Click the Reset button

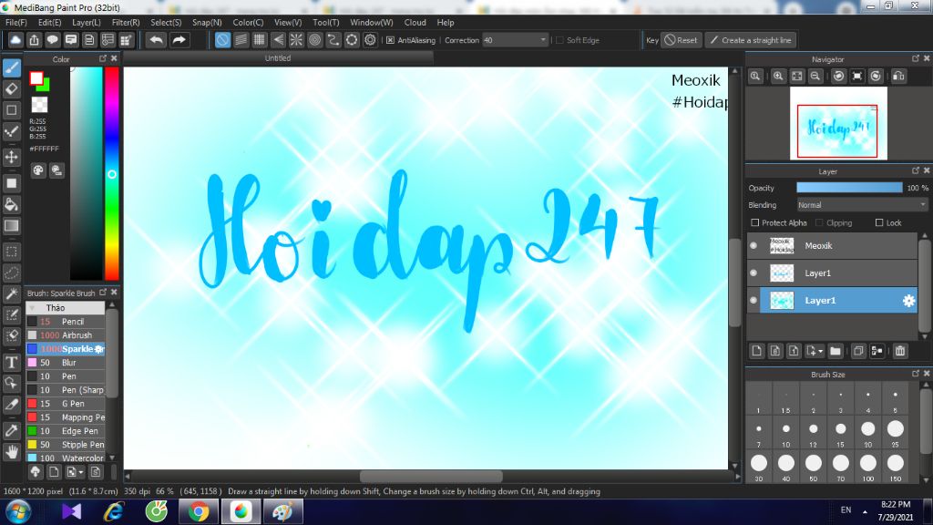tap(681, 40)
